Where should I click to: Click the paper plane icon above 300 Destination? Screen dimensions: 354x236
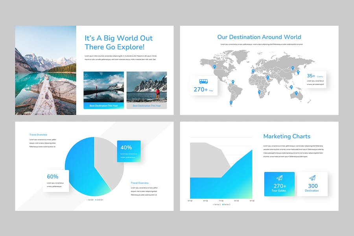pyautogui.click(x=312, y=178)
